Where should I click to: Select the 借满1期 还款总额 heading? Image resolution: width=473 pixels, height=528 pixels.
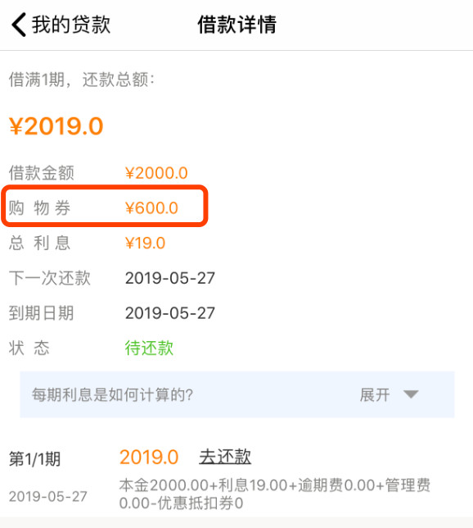[x=82, y=80]
